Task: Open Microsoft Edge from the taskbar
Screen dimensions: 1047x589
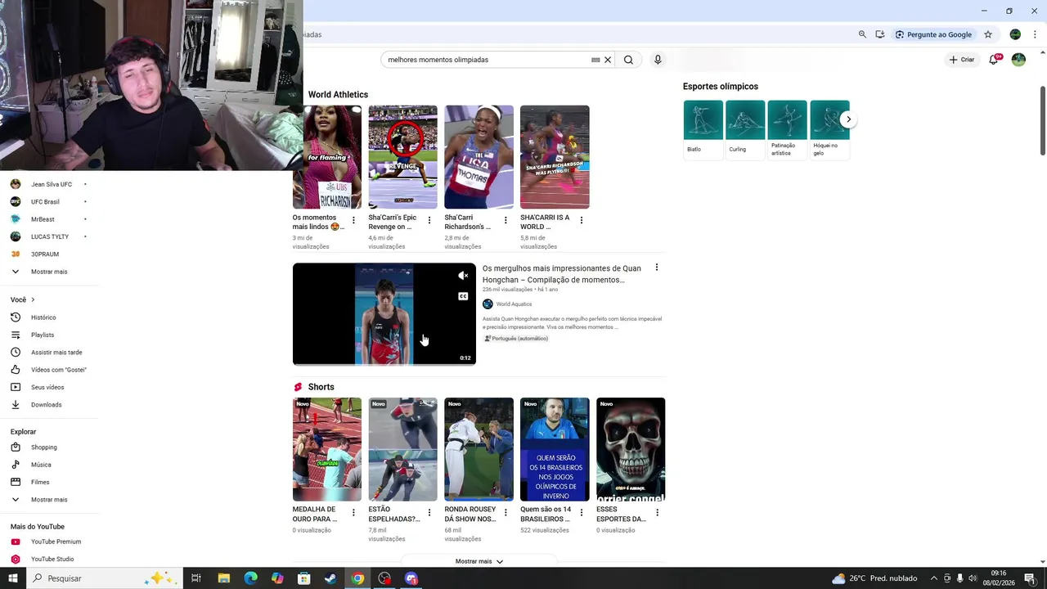Action: tap(251, 578)
